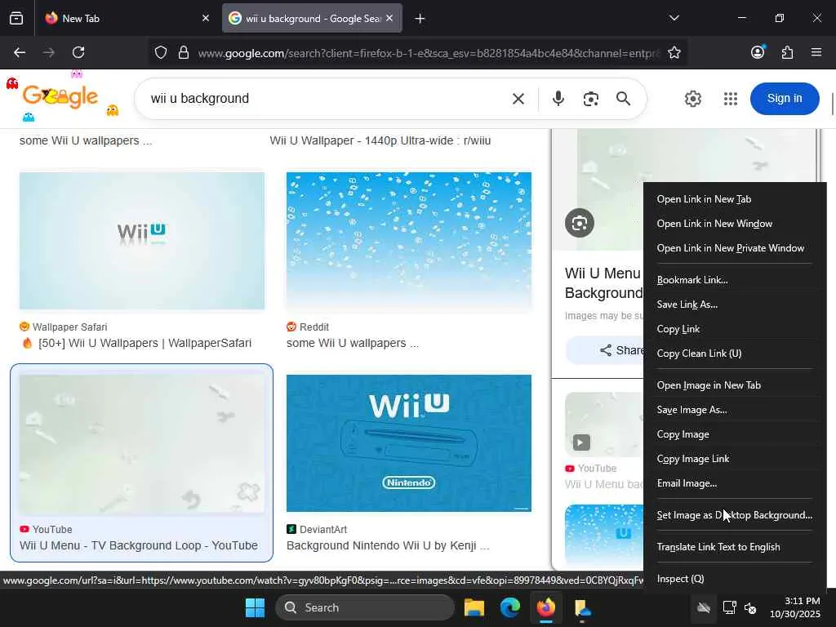The width and height of the screenshot is (836, 627).
Task: Go back with the back arrow
Action: coord(20,52)
